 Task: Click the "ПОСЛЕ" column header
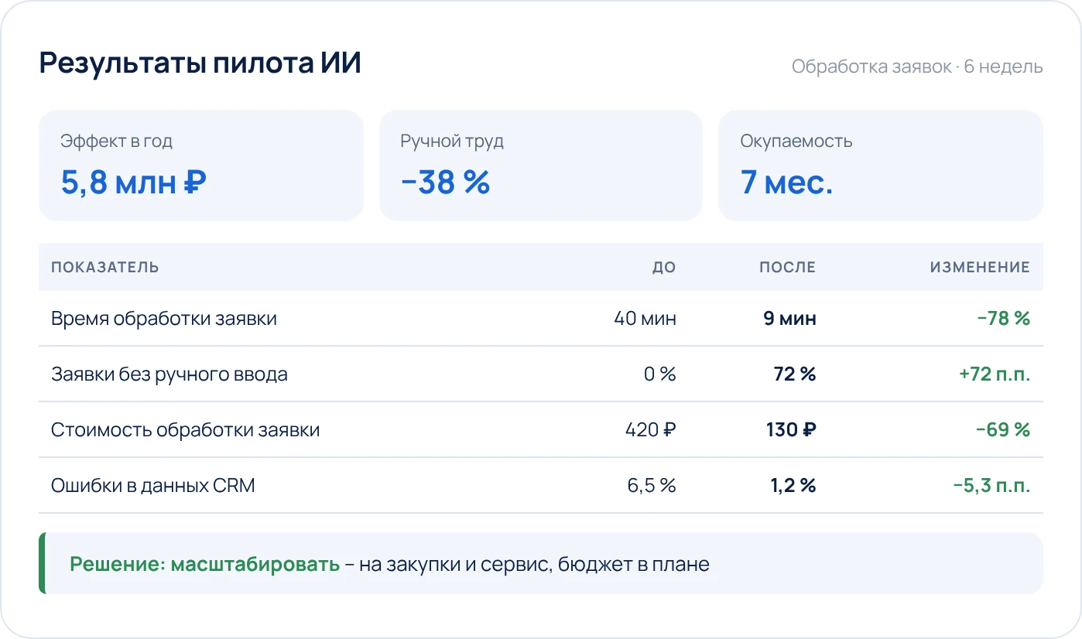pos(787,268)
